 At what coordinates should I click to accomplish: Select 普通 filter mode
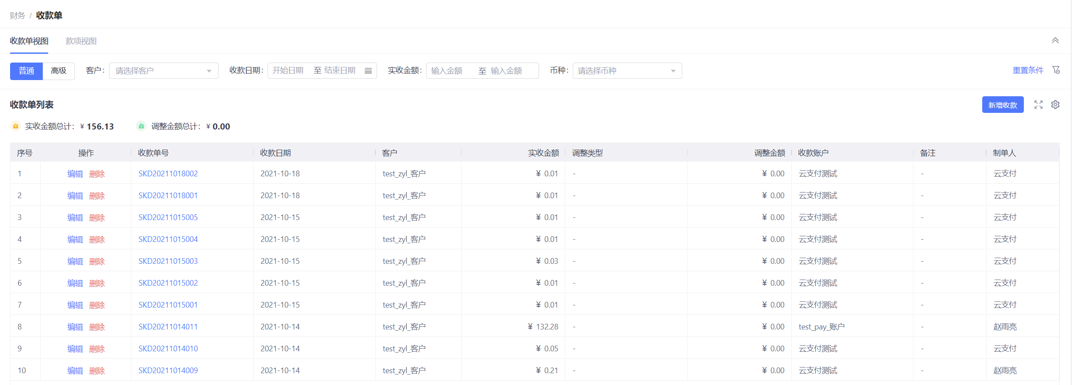(26, 71)
